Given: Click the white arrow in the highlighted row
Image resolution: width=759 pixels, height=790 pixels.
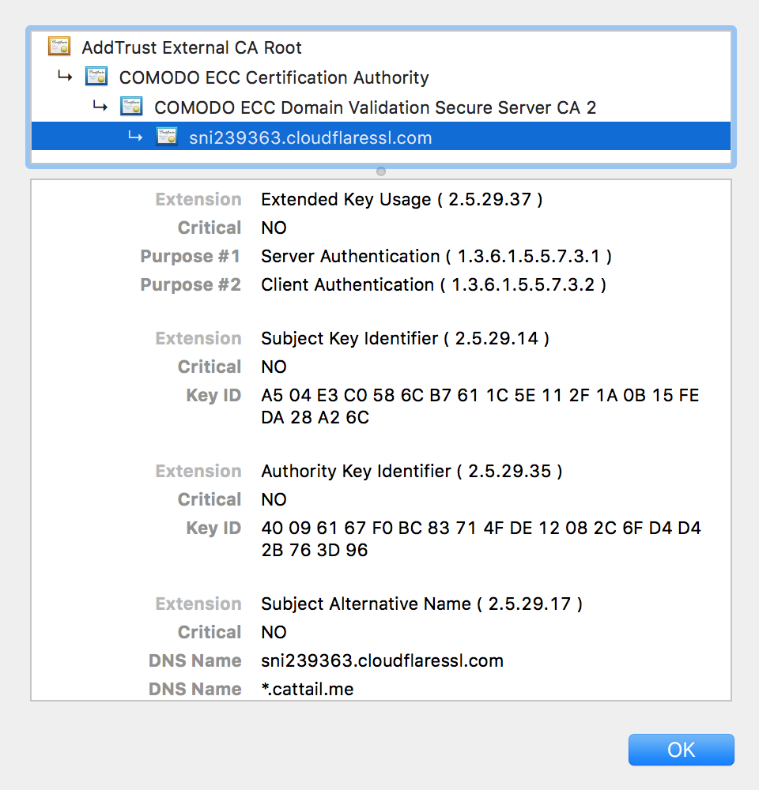Looking at the screenshot, I should [135, 137].
